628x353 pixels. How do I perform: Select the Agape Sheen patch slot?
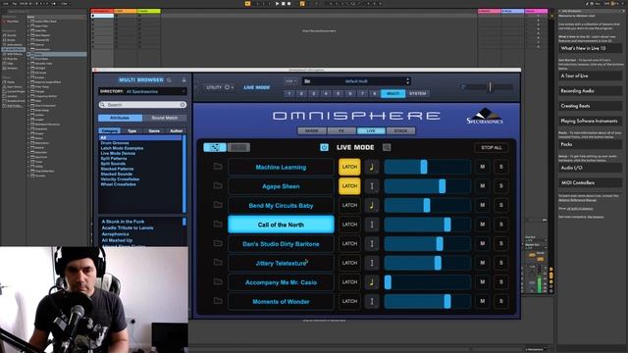(281, 186)
